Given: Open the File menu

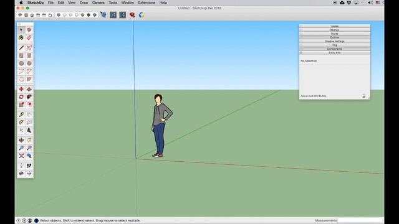Looking at the screenshot, I should point(50,2).
